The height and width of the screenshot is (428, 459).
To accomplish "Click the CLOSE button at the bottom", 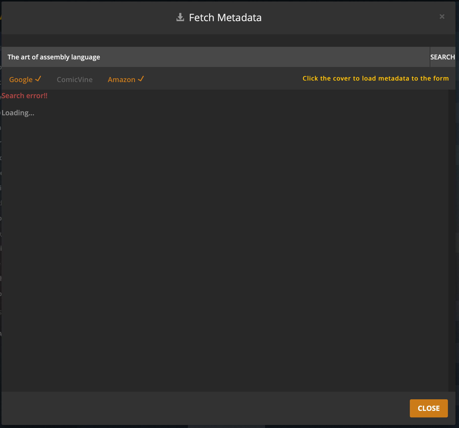I will [x=428, y=408].
